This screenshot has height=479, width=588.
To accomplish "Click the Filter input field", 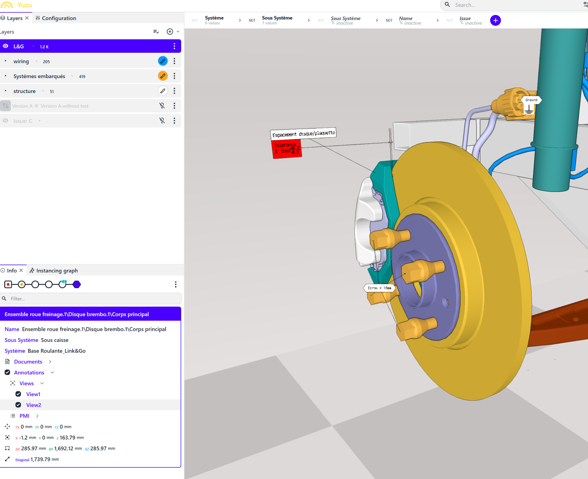I will (x=92, y=299).
